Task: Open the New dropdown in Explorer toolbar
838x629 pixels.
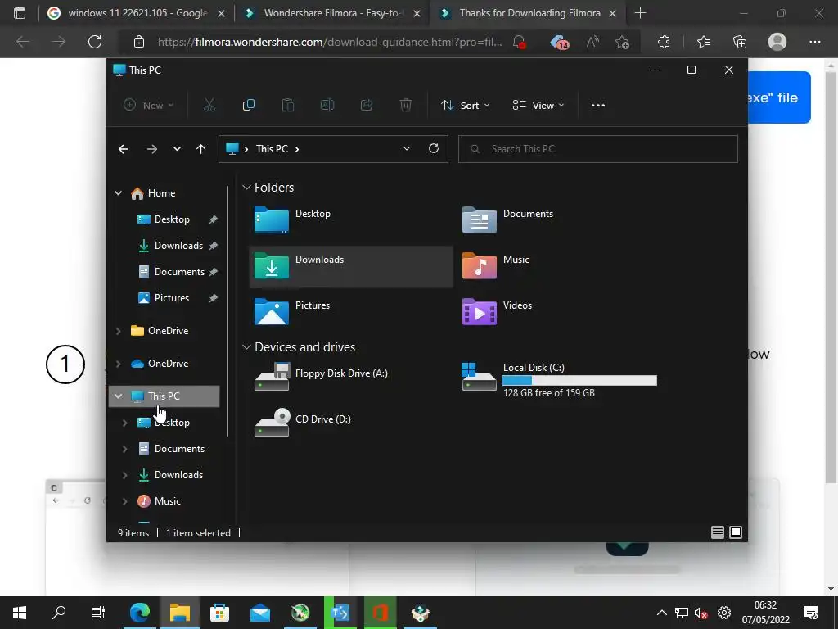Action: (149, 106)
